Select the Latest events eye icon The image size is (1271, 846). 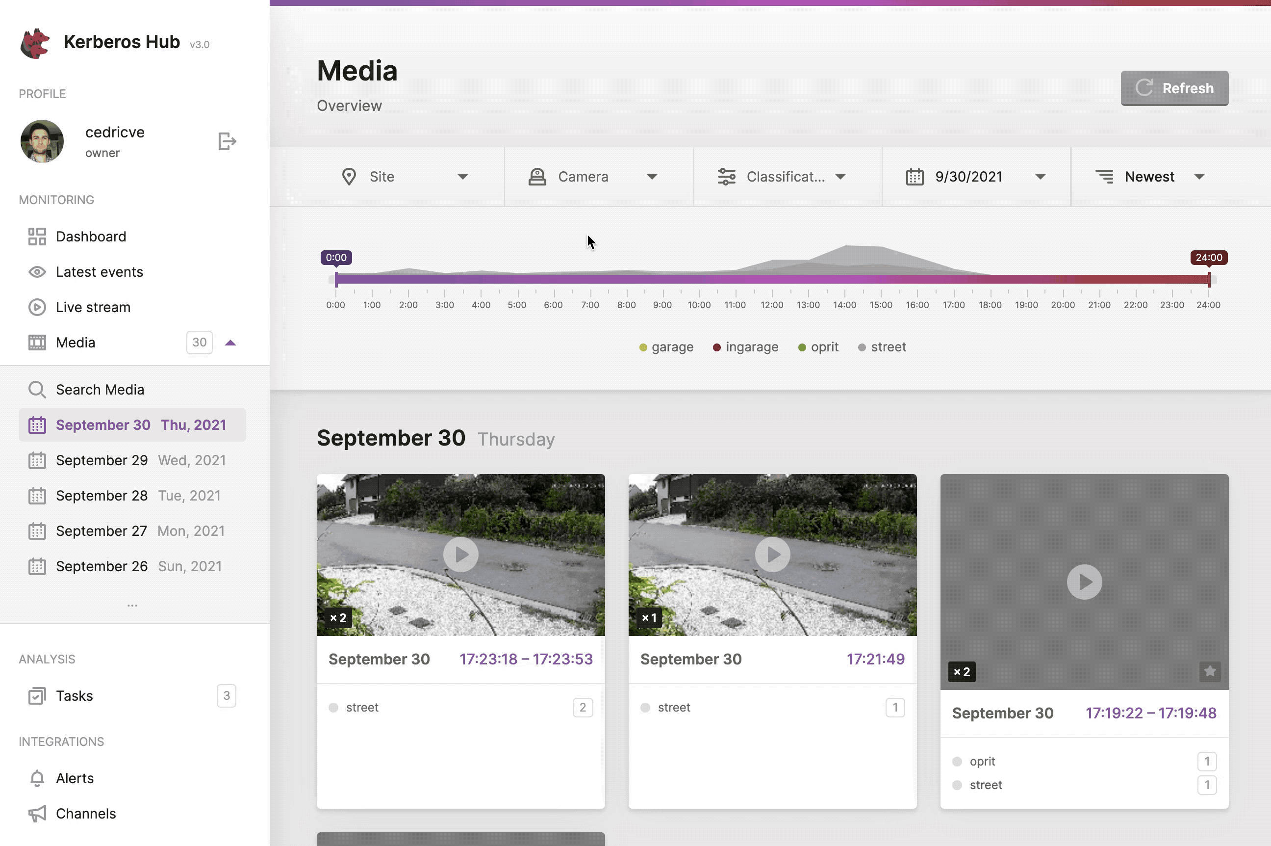36,272
